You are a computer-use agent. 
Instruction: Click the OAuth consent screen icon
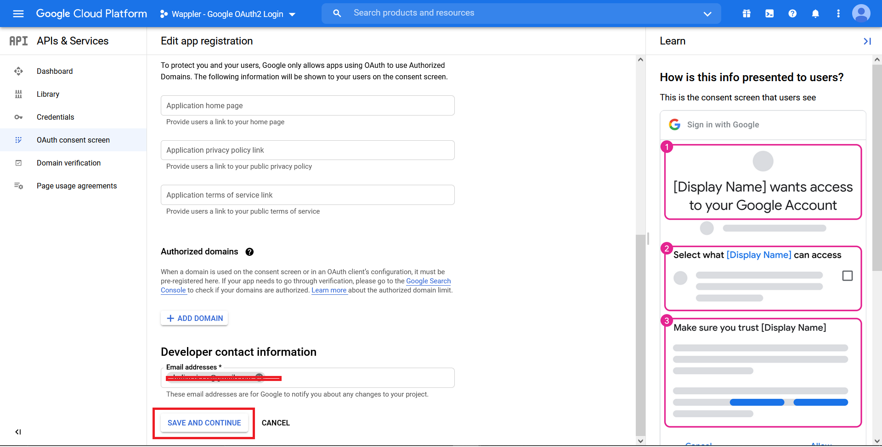(x=18, y=140)
